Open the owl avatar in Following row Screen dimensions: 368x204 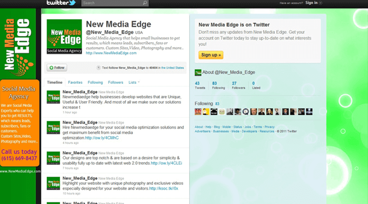222,112
